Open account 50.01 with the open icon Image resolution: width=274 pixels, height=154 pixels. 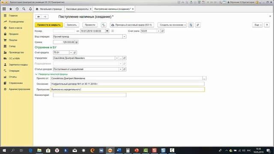coord(162,31)
